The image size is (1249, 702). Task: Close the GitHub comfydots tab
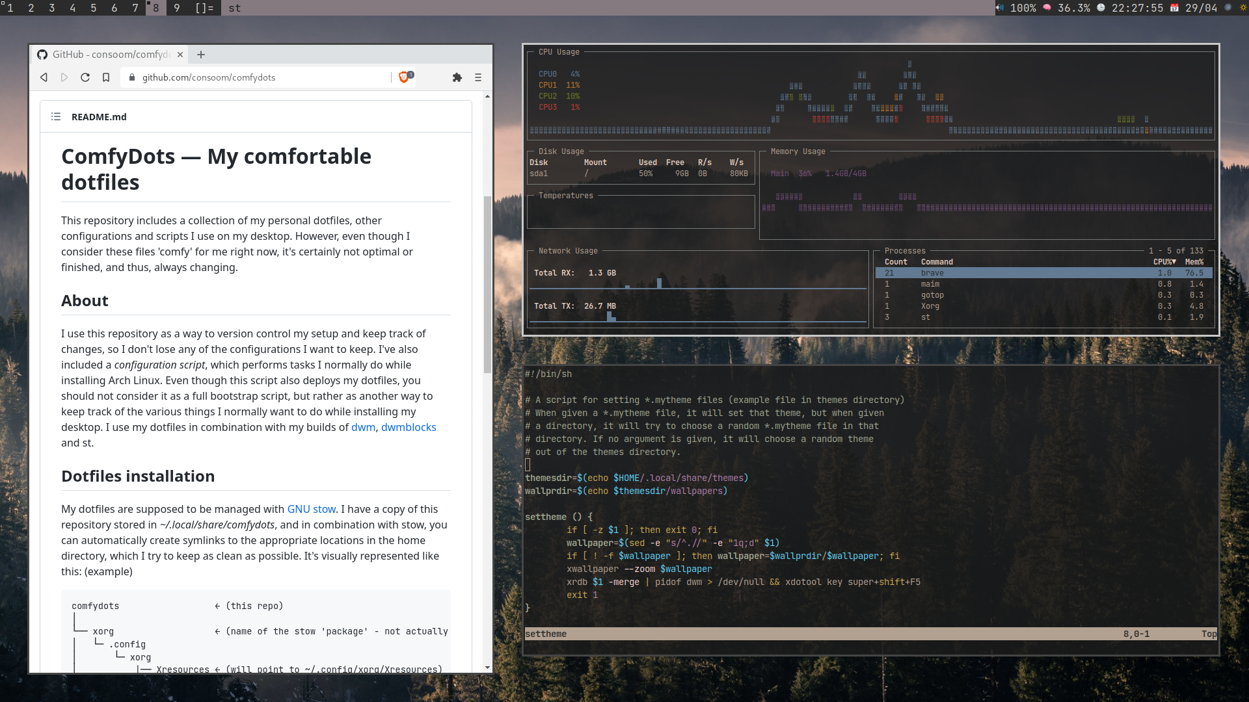tap(180, 55)
